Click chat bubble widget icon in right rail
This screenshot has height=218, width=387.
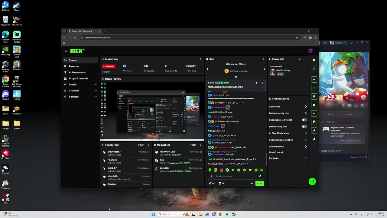pos(314,105)
